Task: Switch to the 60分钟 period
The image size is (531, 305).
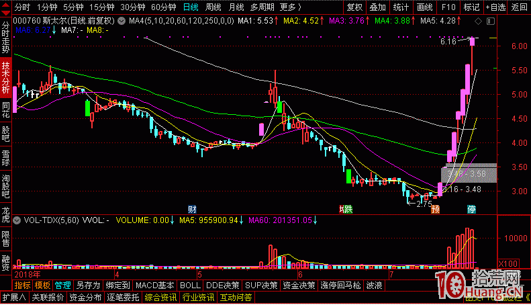Action: tap(164, 7)
